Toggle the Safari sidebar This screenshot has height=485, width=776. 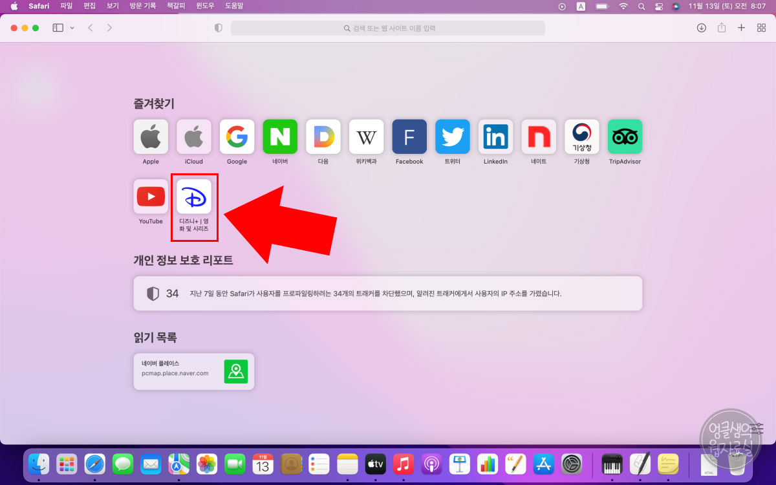[x=58, y=28]
